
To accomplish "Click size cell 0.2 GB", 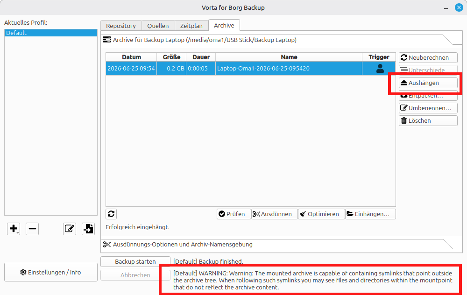I will coord(171,69).
